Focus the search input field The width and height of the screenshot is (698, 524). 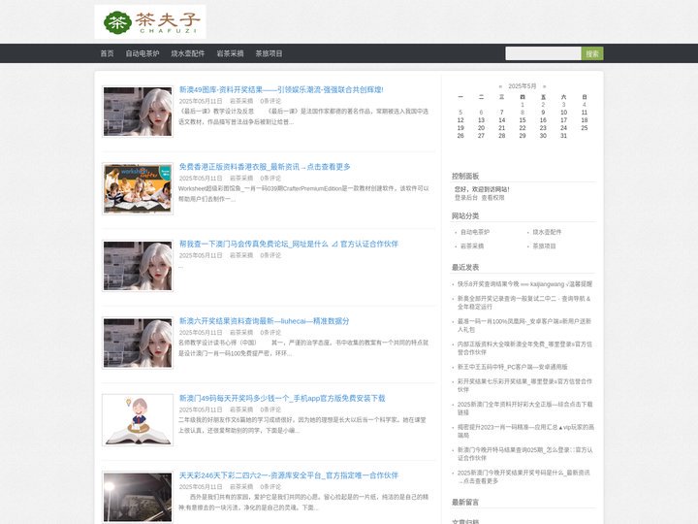click(543, 53)
